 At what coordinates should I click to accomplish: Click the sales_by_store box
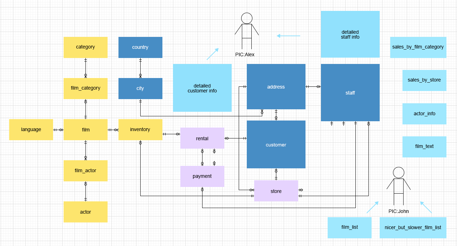(x=424, y=80)
